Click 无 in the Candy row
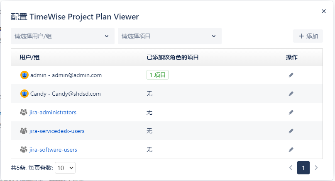Image resolution: width=335 pixels, height=181 pixels. [149, 94]
